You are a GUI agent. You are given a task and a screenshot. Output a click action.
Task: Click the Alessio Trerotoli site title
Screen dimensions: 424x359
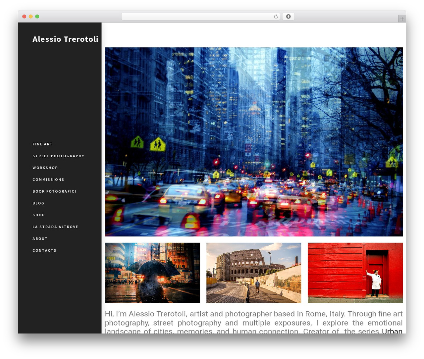(65, 39)
